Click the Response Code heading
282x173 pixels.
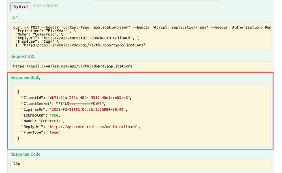coord(25,154)
